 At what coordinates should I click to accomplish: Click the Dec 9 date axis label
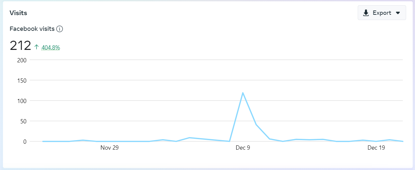[x=243, y=148]
